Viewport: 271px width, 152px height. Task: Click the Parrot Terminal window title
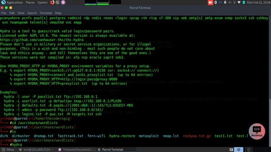140,8
